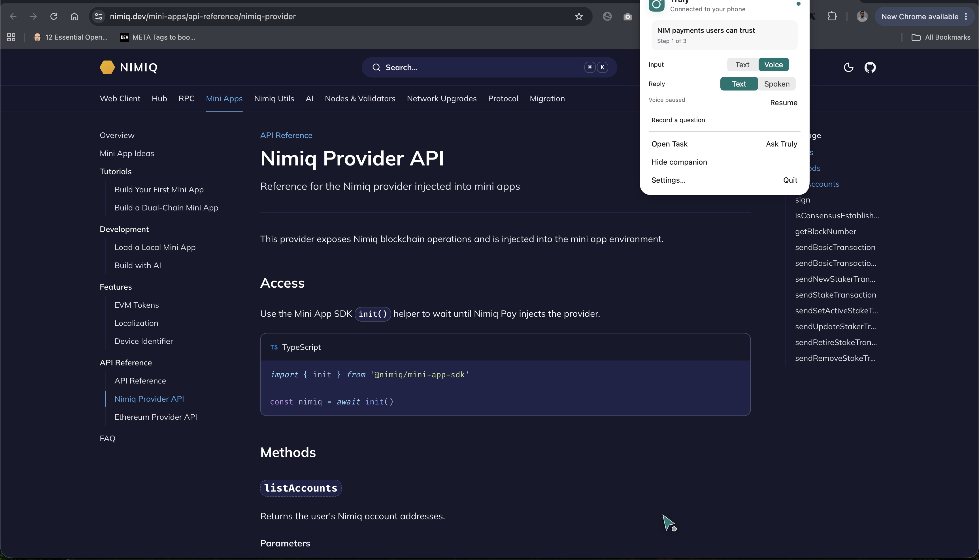Image resolution: width=979 pixels, height=560 pixels.
Task: Open site information icon in address bar
Action: tap(99, 16)
